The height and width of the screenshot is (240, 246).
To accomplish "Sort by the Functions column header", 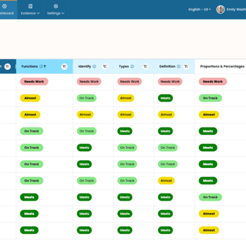I will [x=30, y=66].
